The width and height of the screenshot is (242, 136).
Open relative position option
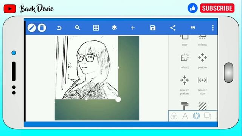(185, 85)
